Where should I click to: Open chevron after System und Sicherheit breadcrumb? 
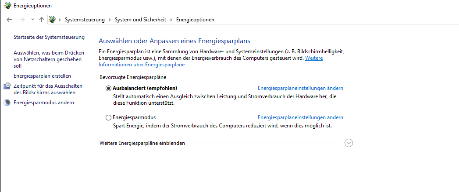coord(171,20)
